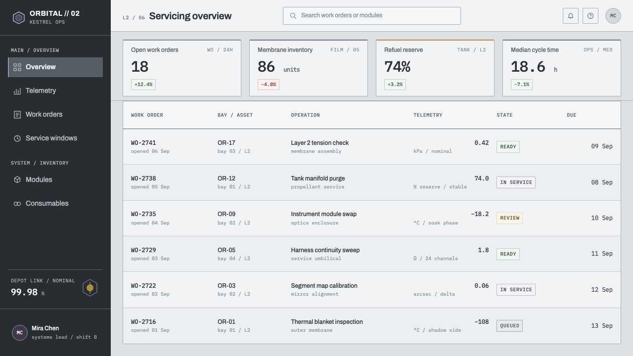Open the Membrane inventory card

tap(309, 68)
